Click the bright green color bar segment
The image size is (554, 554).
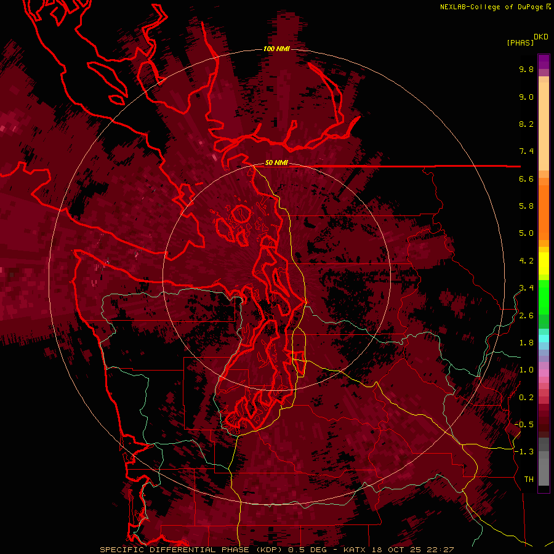tap(544, 297)
